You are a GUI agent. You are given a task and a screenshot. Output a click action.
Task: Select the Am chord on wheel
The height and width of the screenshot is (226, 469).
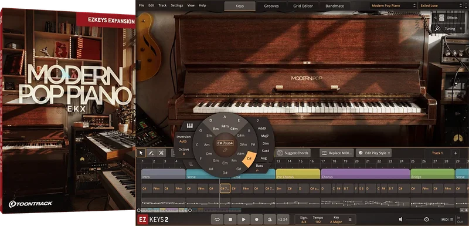pyautogui.click(x=206, y=145)
